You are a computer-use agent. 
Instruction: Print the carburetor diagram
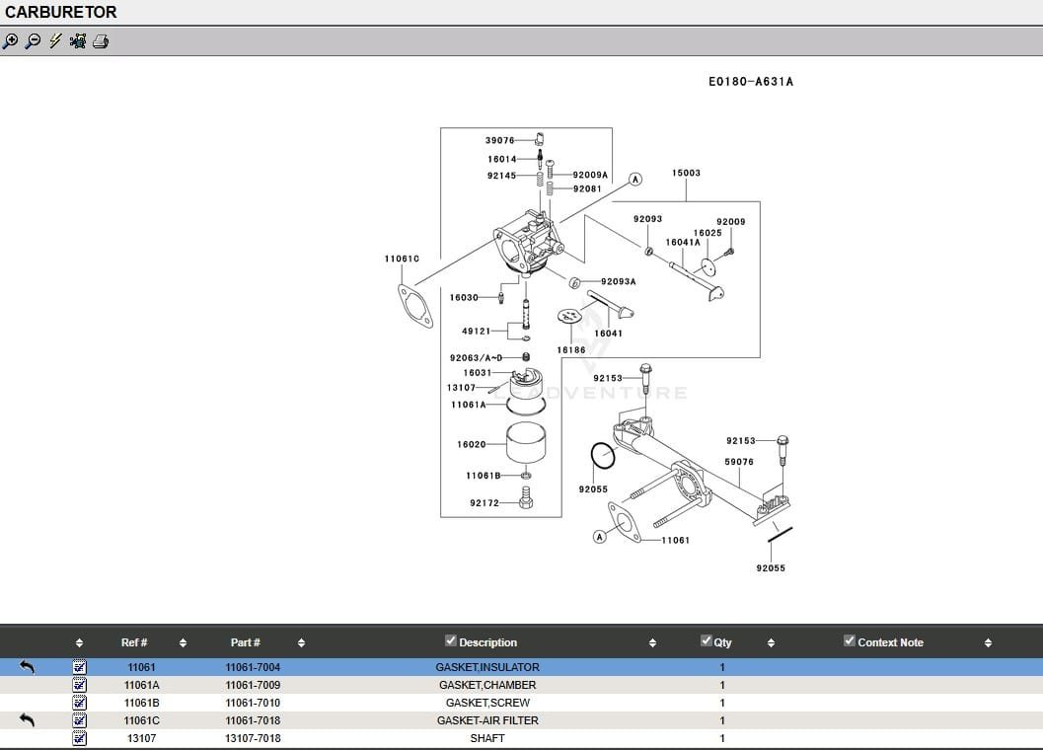[x=101, y=41]
